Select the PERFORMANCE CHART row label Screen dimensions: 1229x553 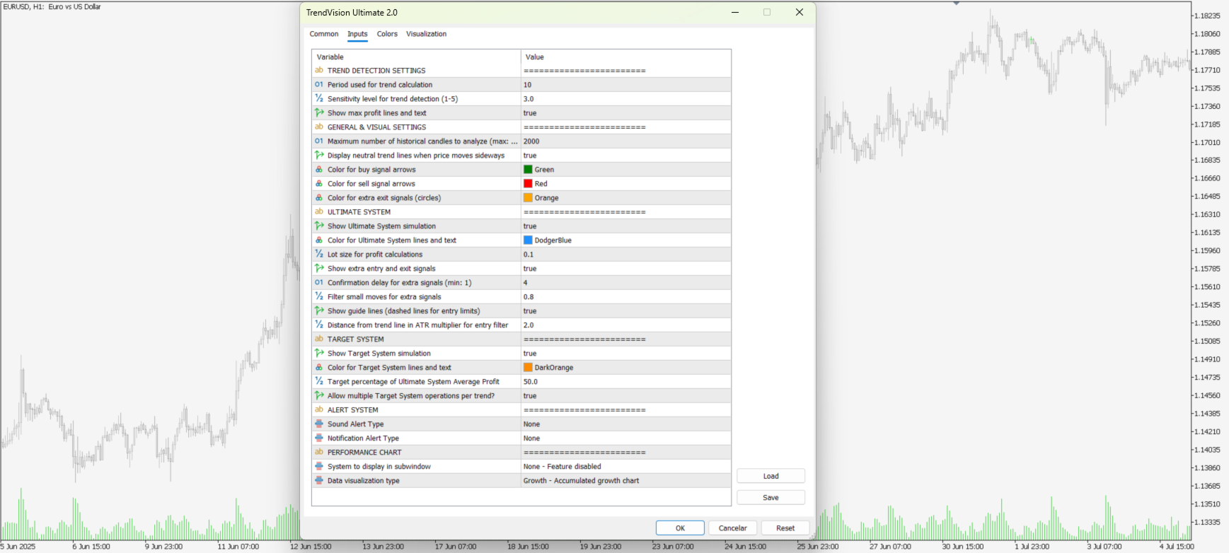[364, 453]
